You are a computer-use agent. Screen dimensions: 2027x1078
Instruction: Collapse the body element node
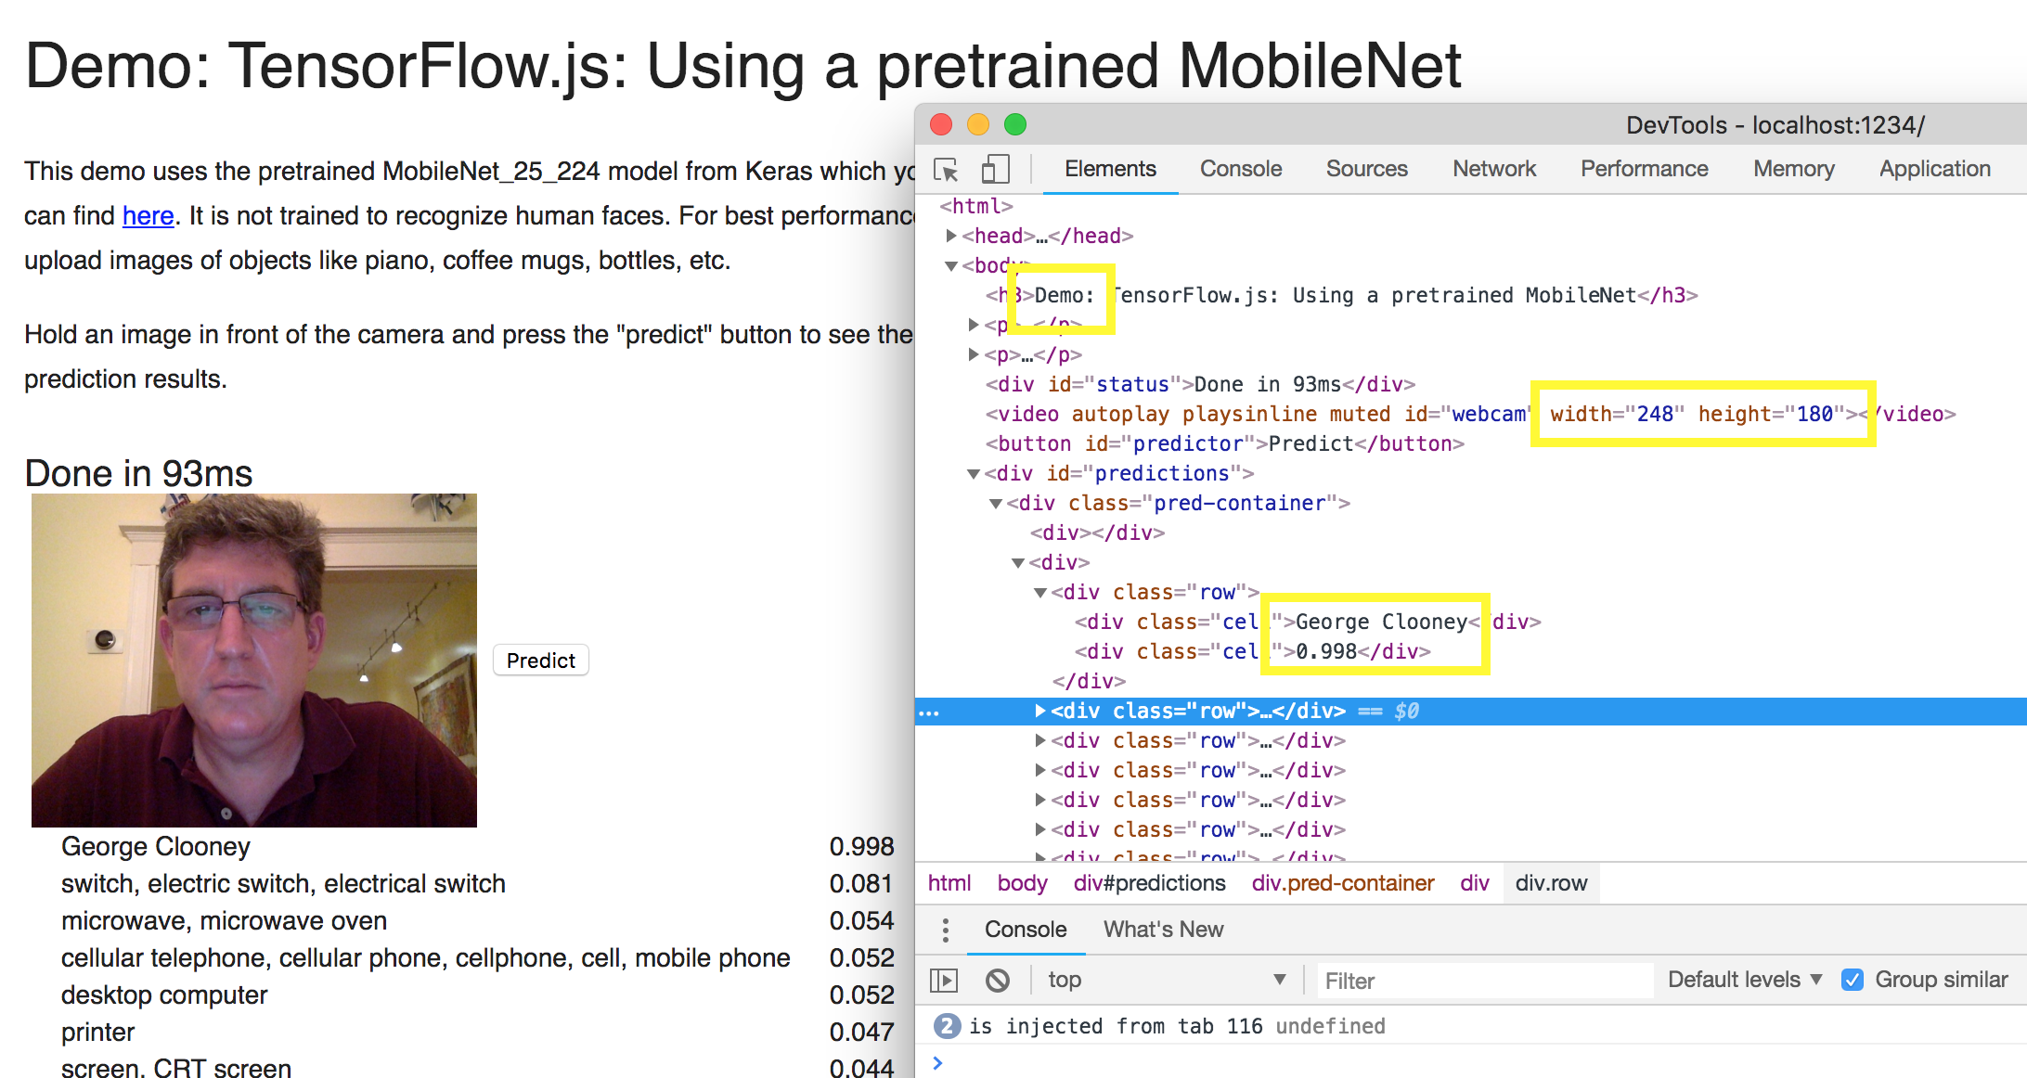tap(951, 265)
